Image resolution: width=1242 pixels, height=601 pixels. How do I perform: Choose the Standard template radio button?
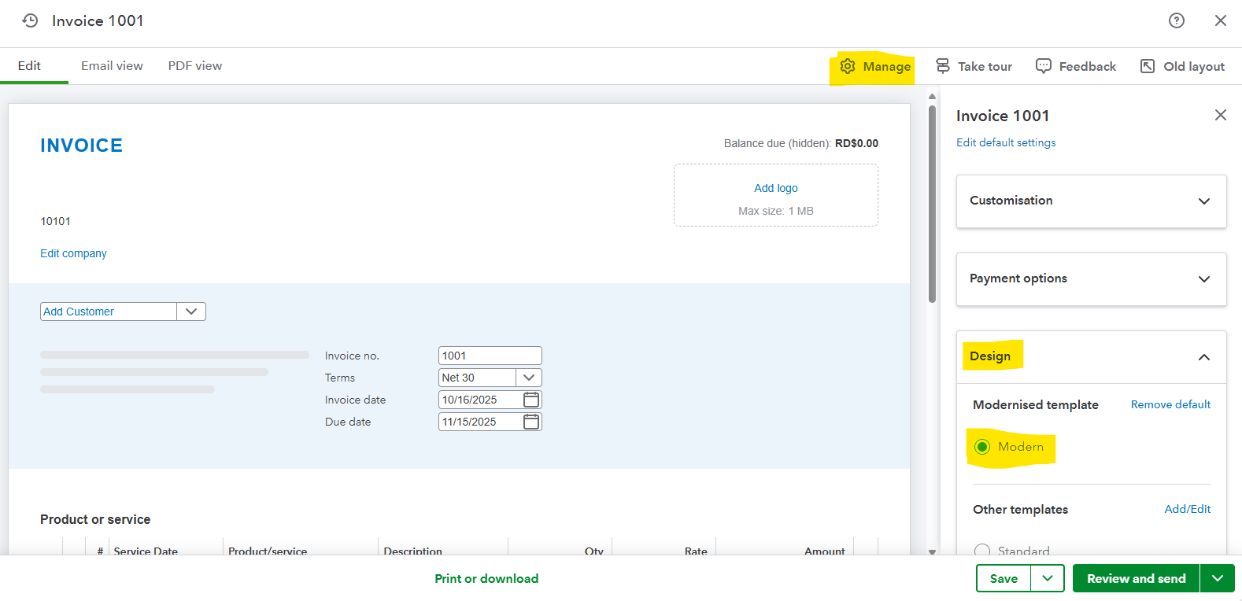click(982, 550)
